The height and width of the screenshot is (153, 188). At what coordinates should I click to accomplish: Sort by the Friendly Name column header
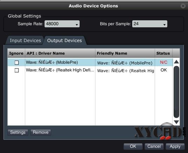coord(125,53)
